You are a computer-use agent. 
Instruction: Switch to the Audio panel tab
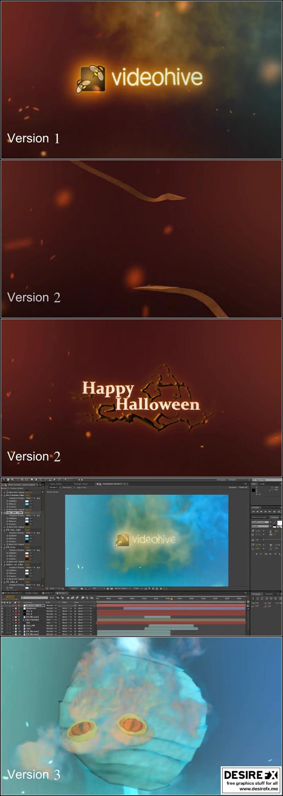click(262, 484)
